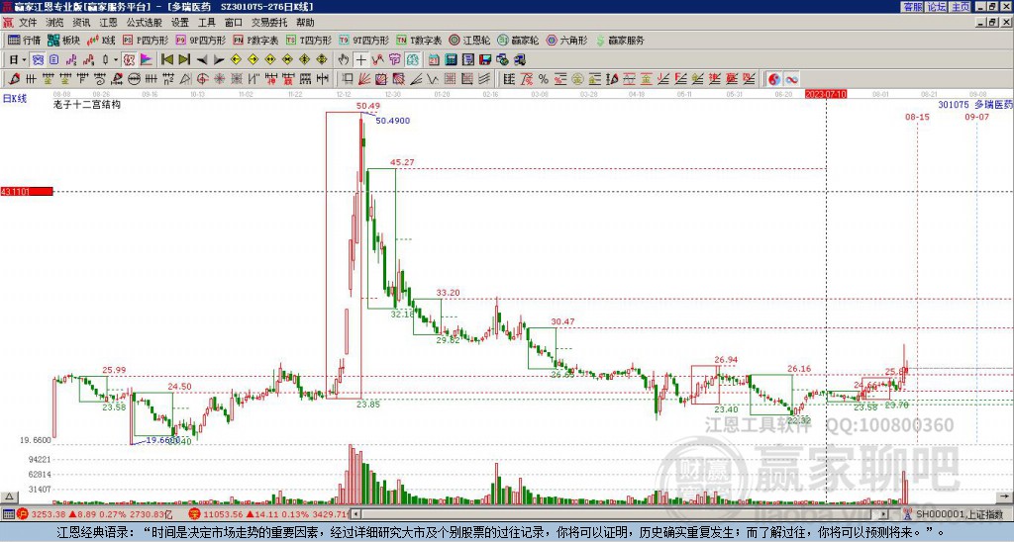
Task: Open the 9T四方形 tool
Action: tap(364, 40)
